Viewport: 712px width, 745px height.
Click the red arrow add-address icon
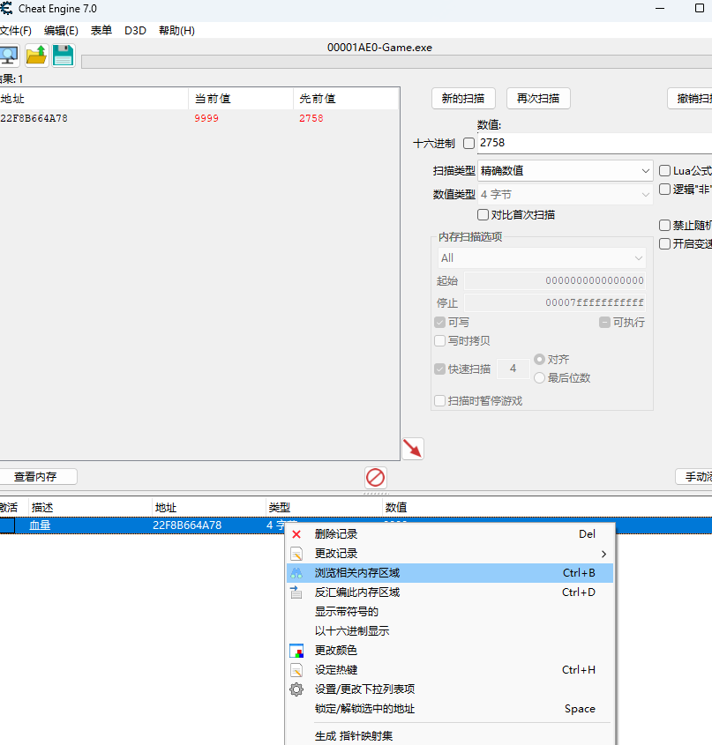click(412, 449)
